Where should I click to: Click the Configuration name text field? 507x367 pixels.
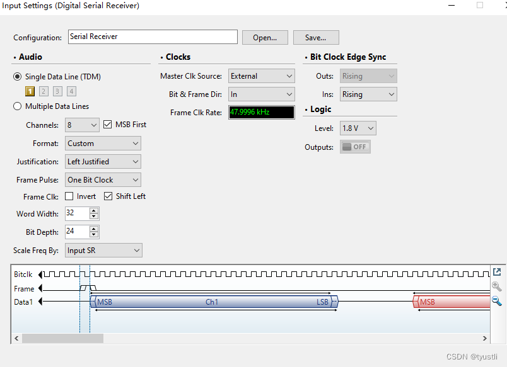[x=153, y=37]
